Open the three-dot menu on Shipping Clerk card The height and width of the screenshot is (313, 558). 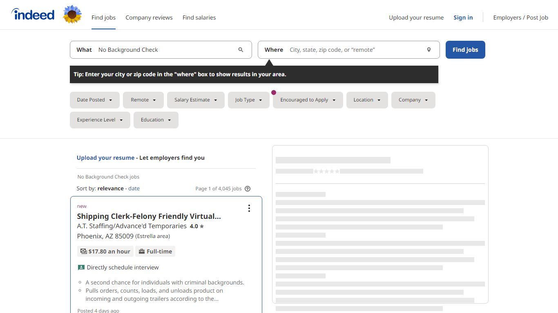click(249, 208)
